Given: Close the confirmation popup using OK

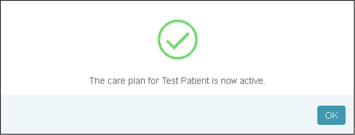Looking at the screenshot, I should pyautogui.click(x=331, y=115).
